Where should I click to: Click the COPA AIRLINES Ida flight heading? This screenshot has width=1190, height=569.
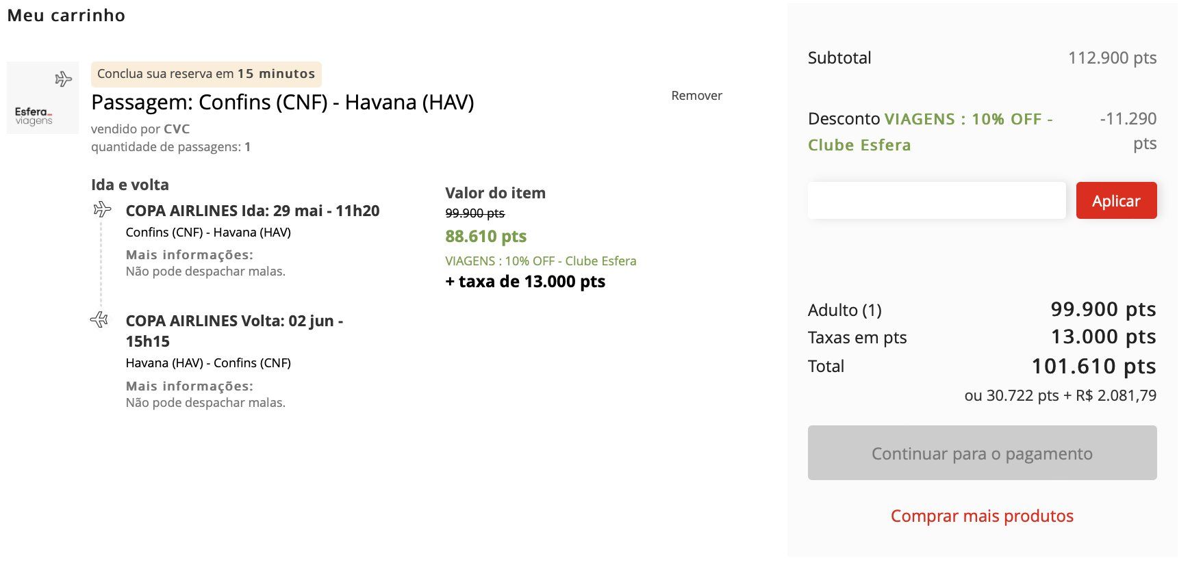[253, 211]
